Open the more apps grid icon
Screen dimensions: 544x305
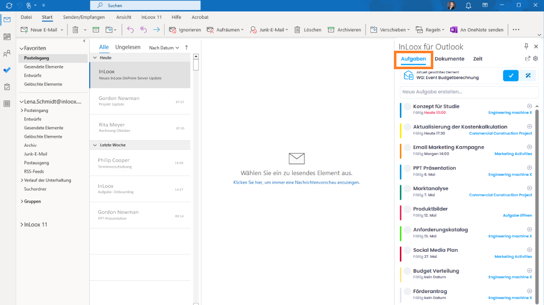[7, 103]
